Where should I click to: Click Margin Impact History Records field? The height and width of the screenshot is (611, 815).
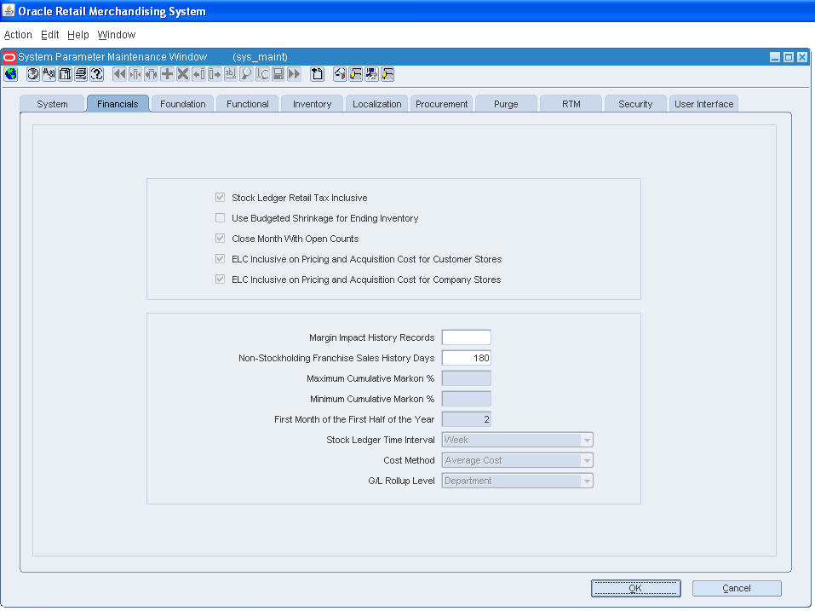pyautogui.click(x=466, y=337)
